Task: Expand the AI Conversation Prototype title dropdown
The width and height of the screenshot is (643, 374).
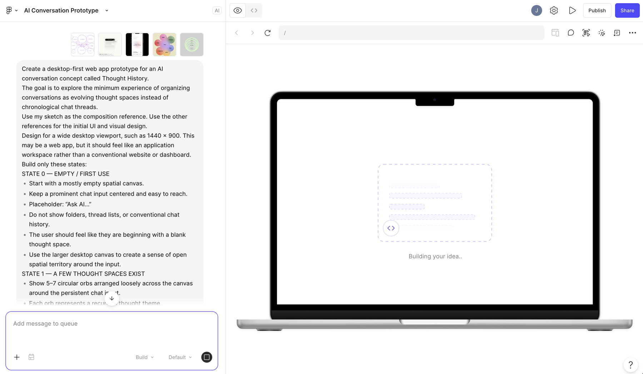Action: click(x=106, y=10)
